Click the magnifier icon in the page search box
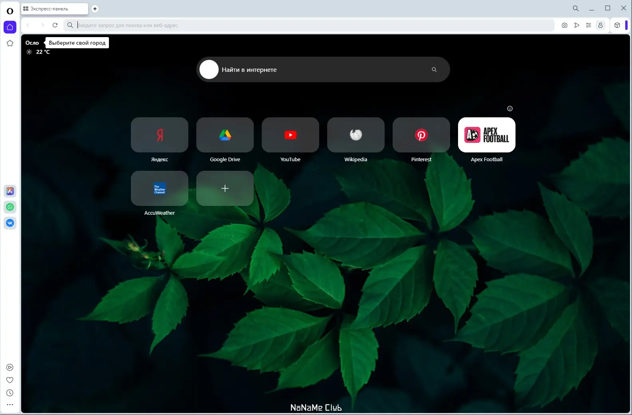This screenshot has width=632, height=415. point(434,69)
